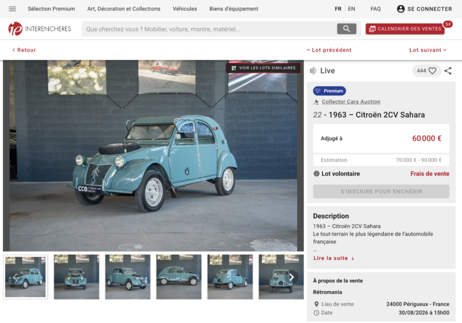Click S'inscrire pour enchérir button
Viewport: 462px width, 323px height.
pos(381,191)
